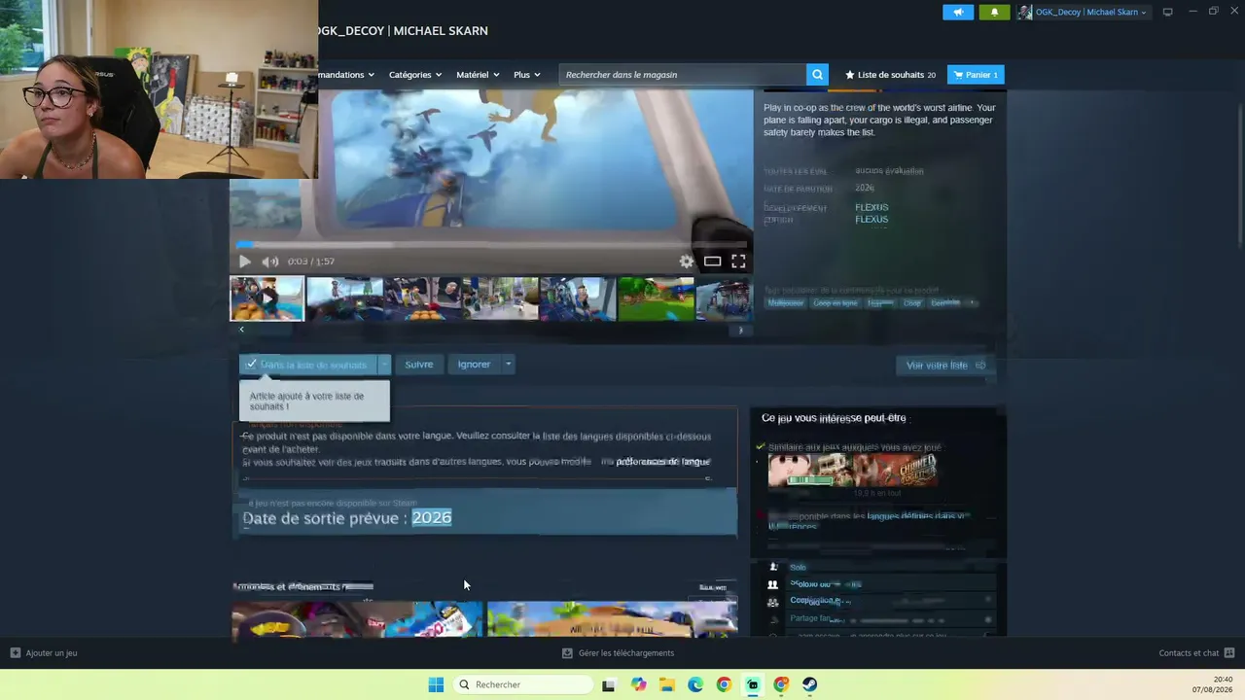The image size is (1245, 700).
Task: Click the Suivre button
Action: pos(419,365)
